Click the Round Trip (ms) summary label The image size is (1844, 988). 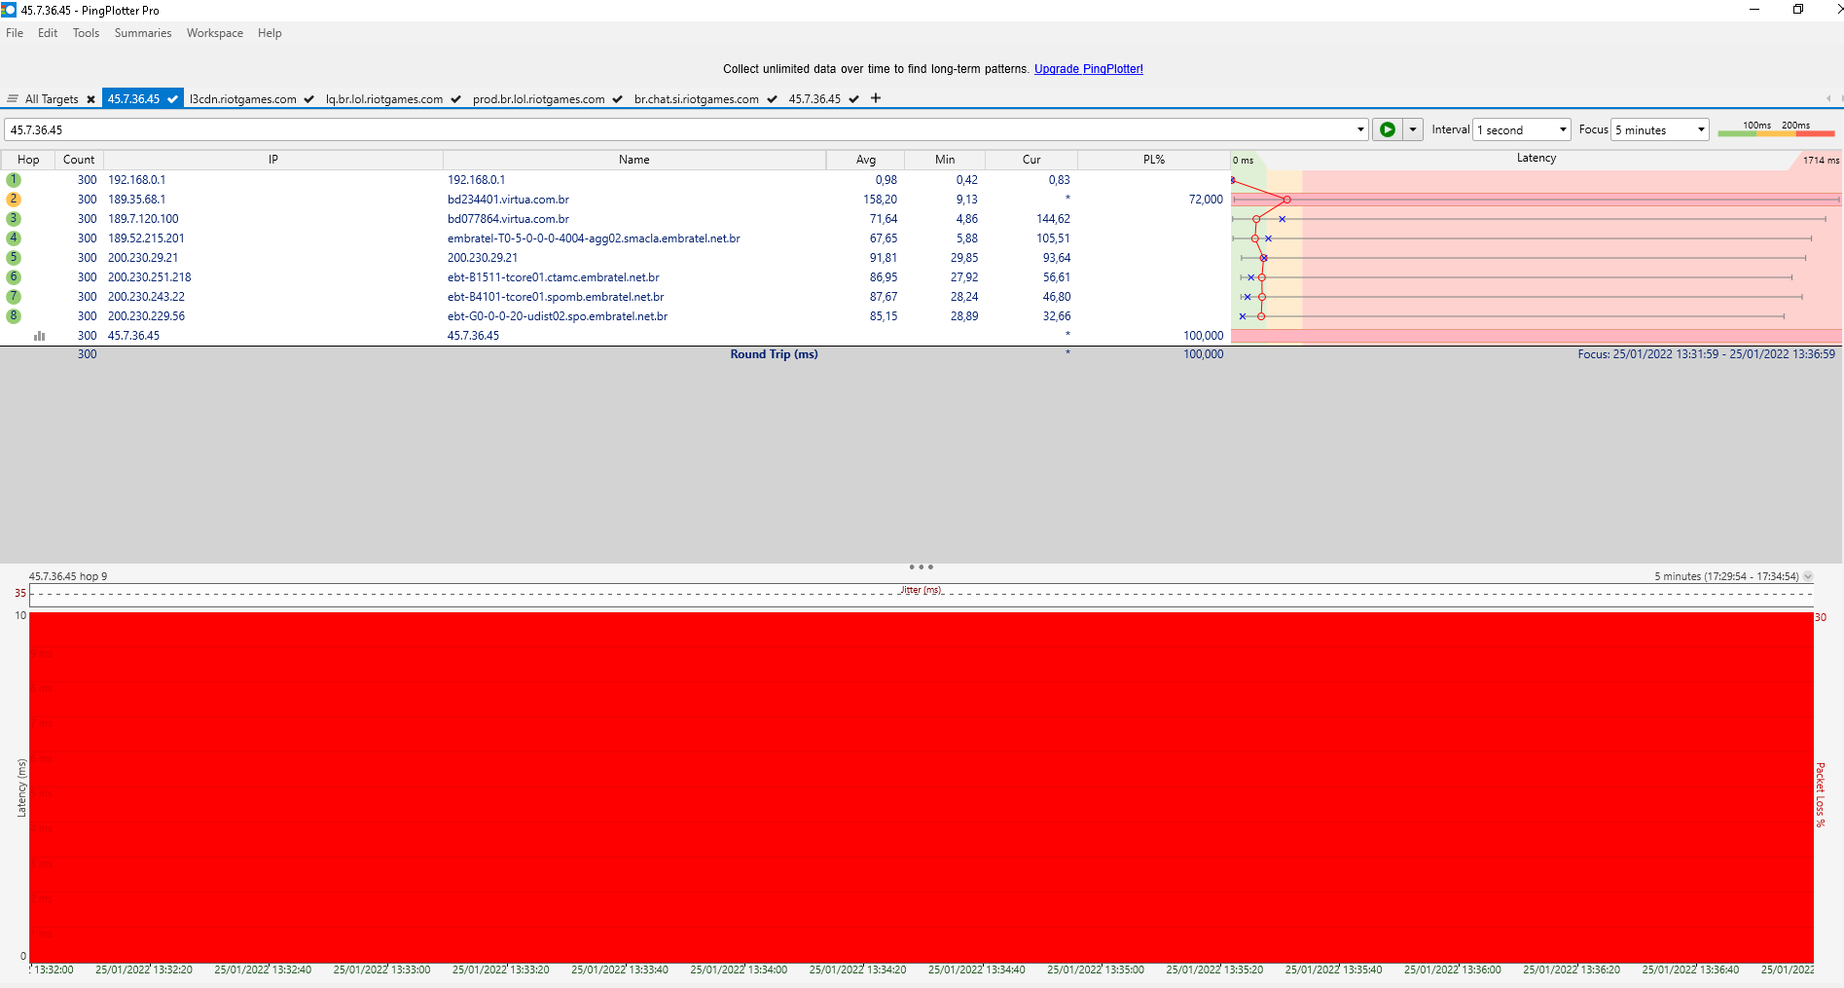[x=775, y=354]
